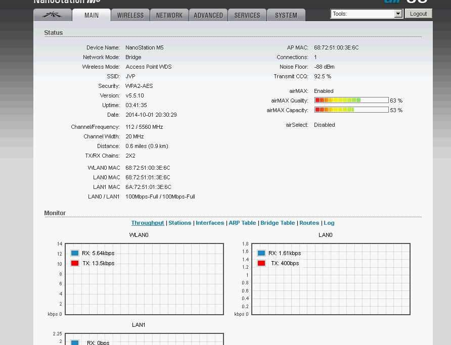Screen dimensions: 451x345
Task: Show the ARP Table
Action: point(242,223)
